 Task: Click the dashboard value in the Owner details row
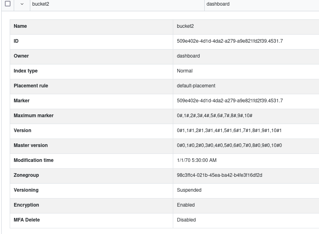click(x=188, y=56)
